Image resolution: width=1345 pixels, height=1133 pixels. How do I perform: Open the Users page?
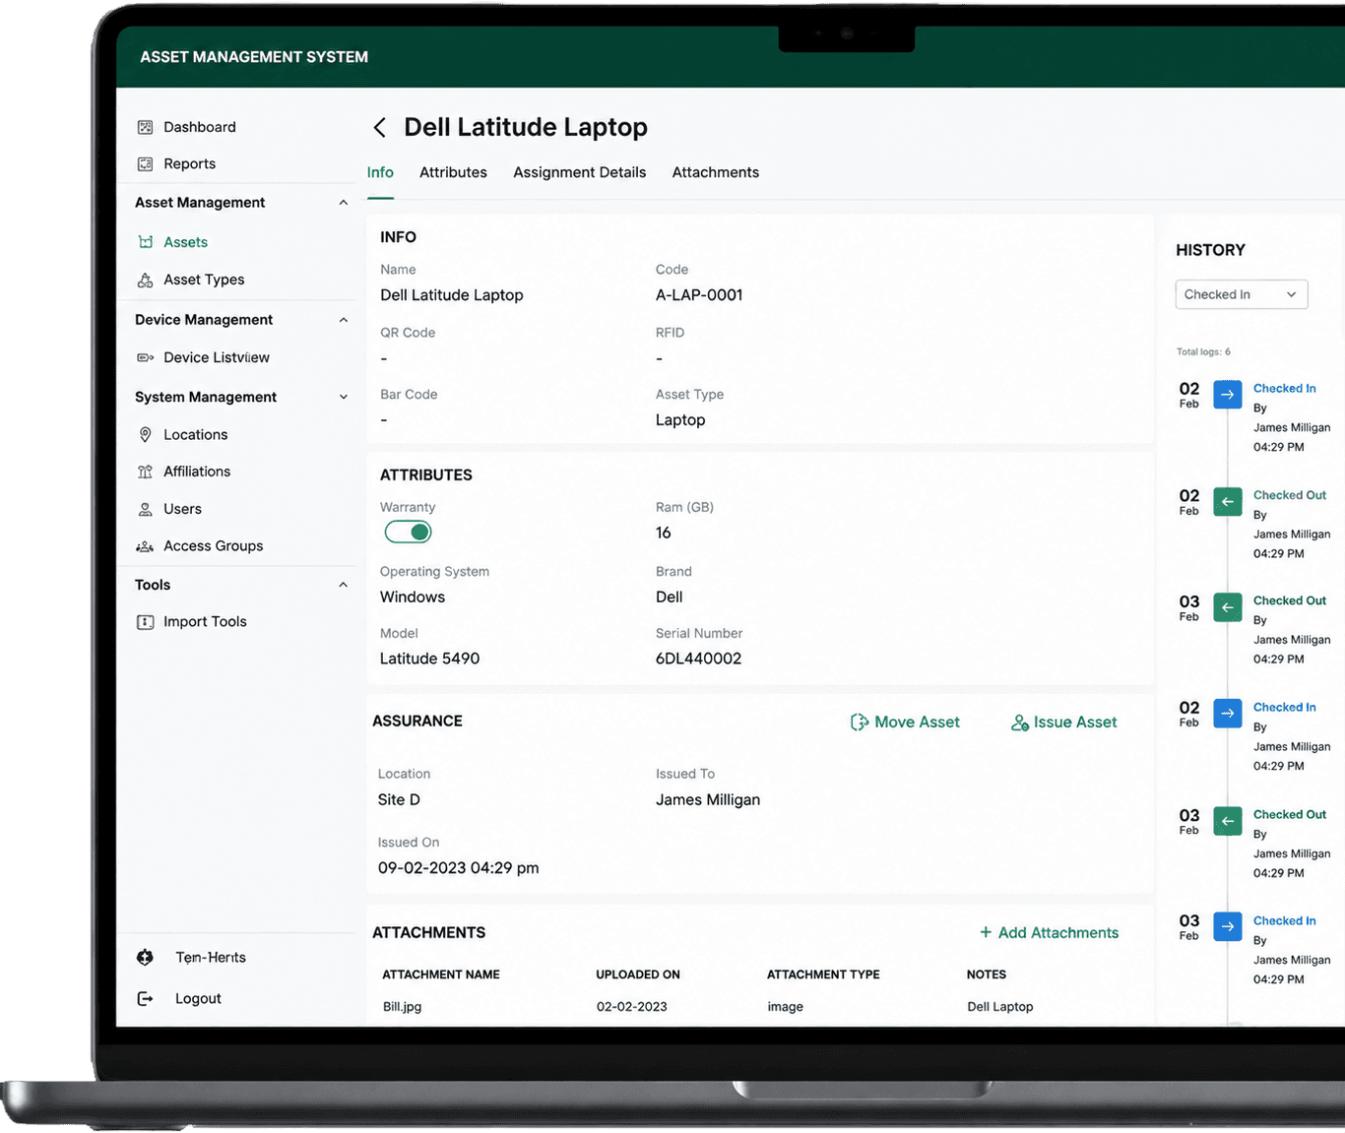(x=182, y=509)
